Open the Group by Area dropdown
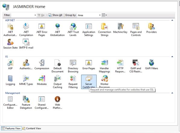 pos(100,15)
